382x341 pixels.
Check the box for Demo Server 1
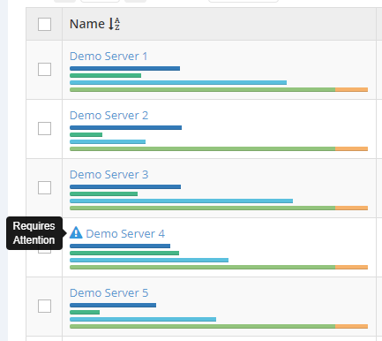coord(44,70)
